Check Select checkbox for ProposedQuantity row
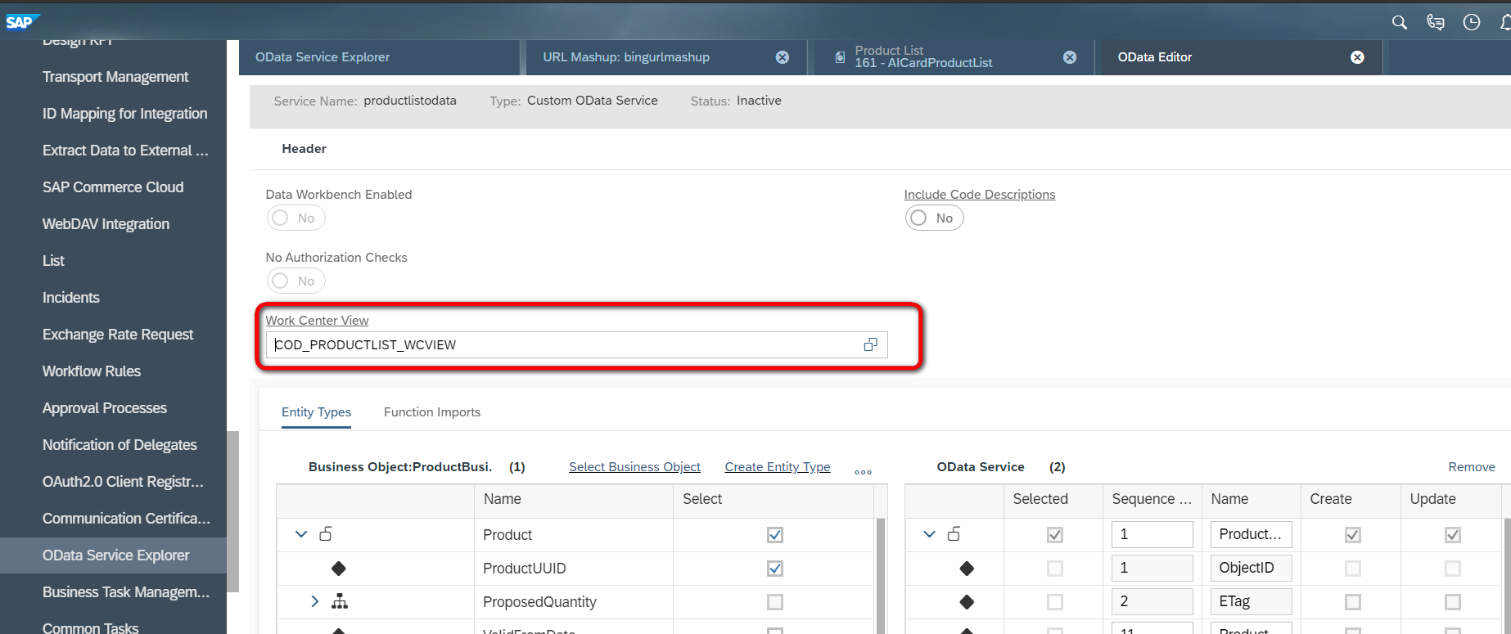 coord(775,602)
